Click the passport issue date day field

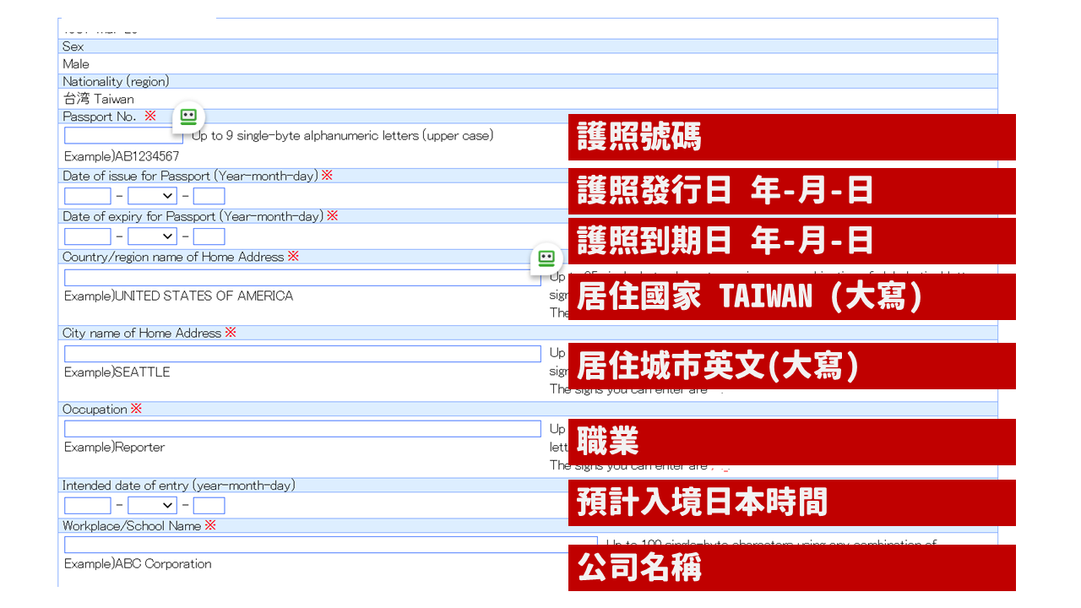point(209,196)
